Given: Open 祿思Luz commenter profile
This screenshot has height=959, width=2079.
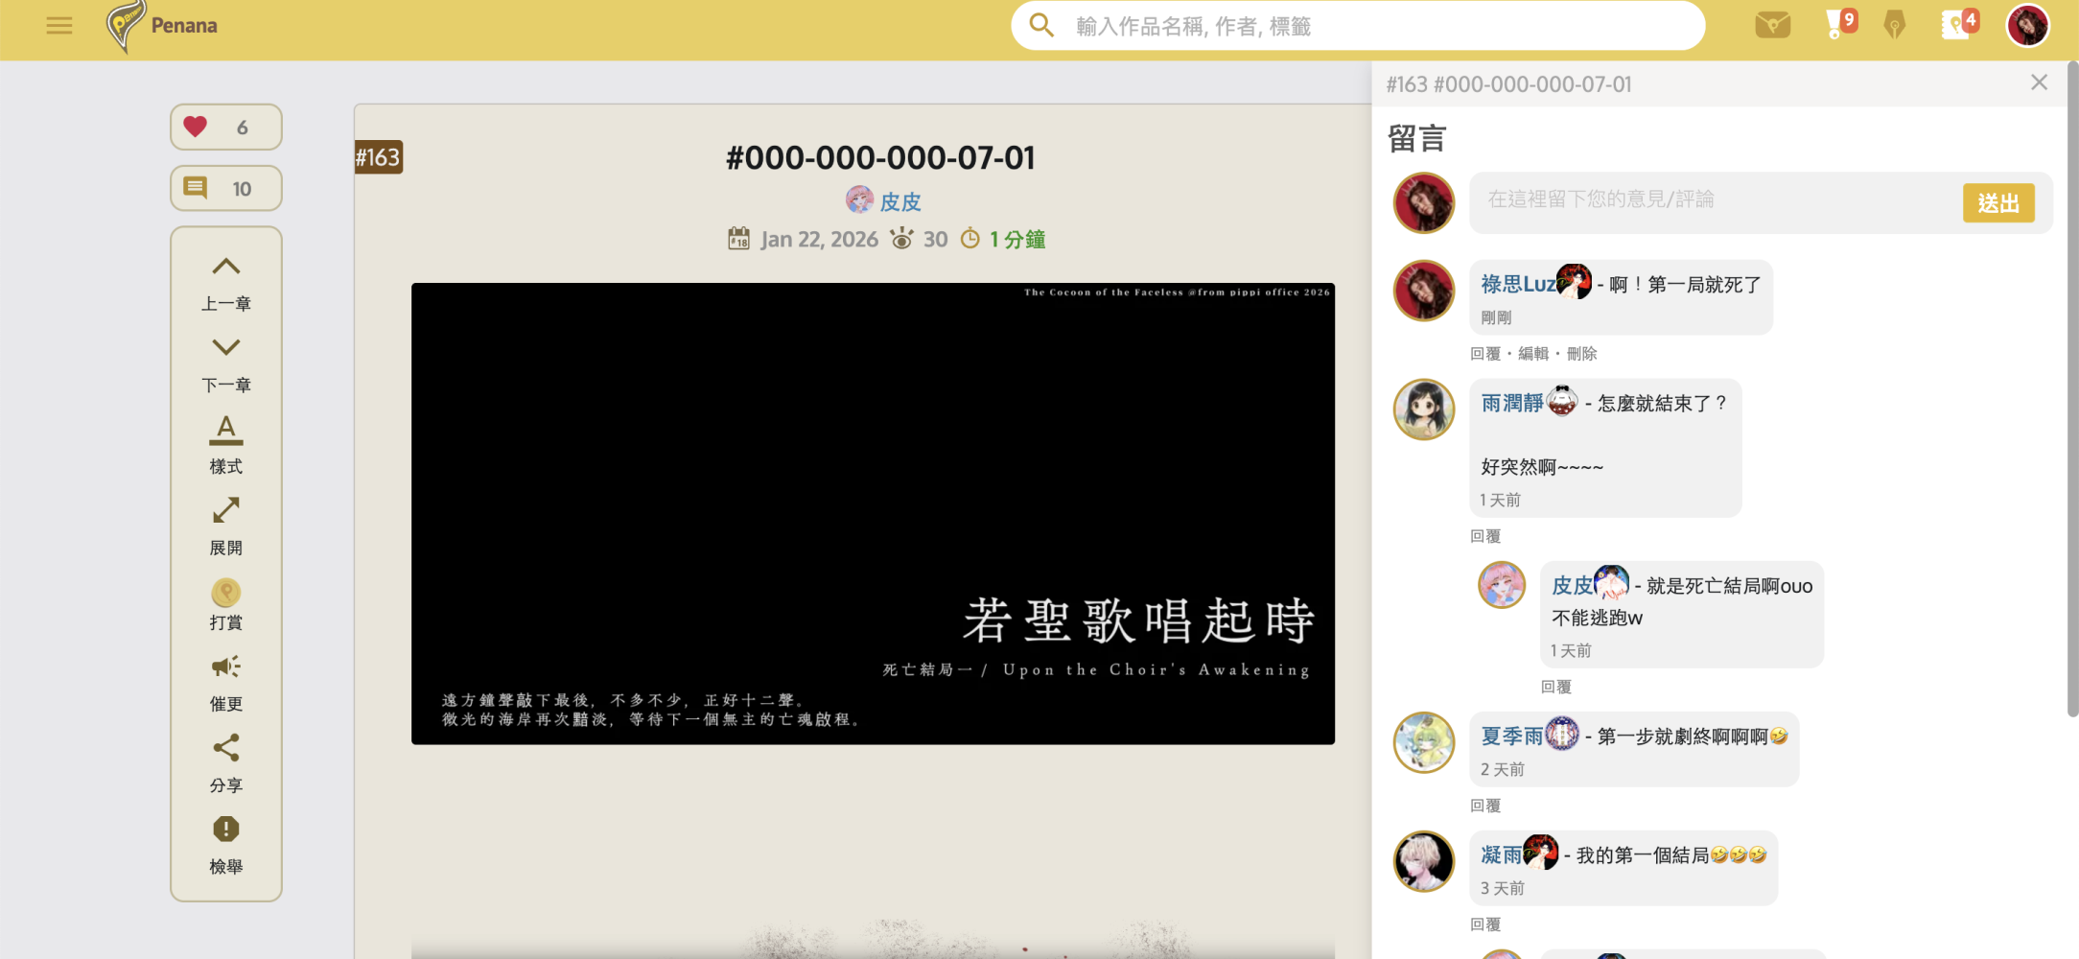Looking at the screenshot, I should 1518,284.
